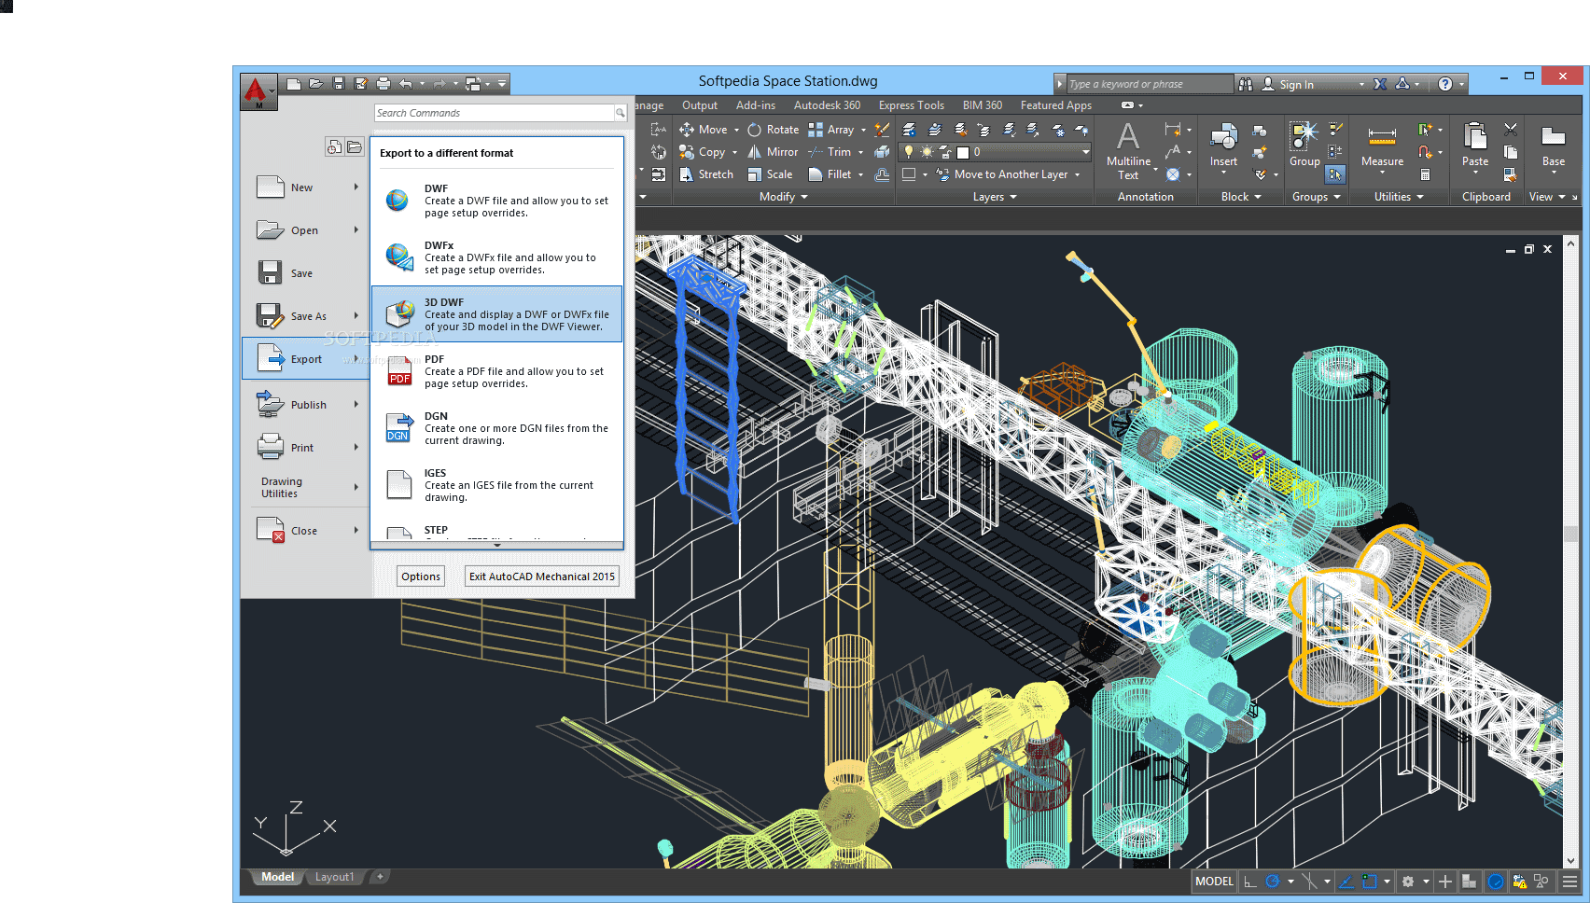Show recent documents list icon
This screenshot has height=903, width=1590.
[x=334, y=146]
